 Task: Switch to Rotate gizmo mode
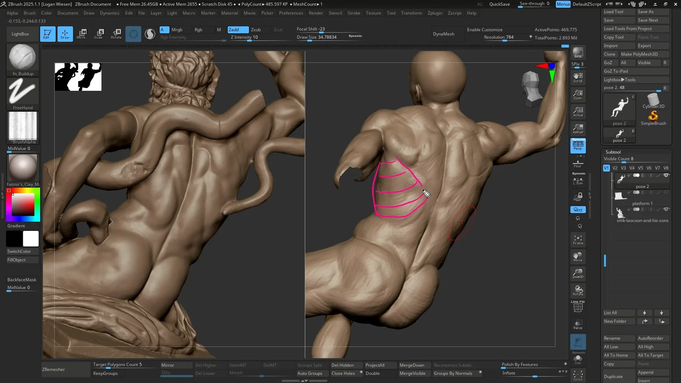tap(116, 34)
